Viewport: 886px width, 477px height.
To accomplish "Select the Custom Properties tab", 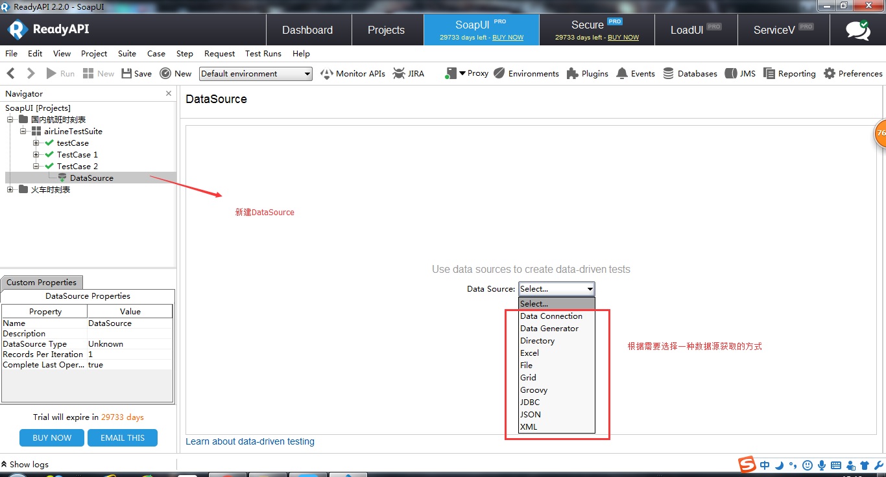I will [x=42, y=283].
